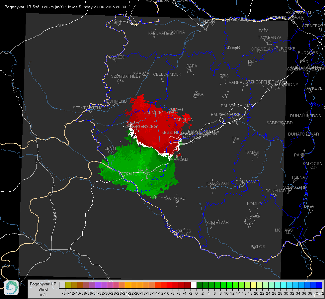Screen dimensions: 325x299
Task: Click the ESZTERGOM city label
Action: 298,13
